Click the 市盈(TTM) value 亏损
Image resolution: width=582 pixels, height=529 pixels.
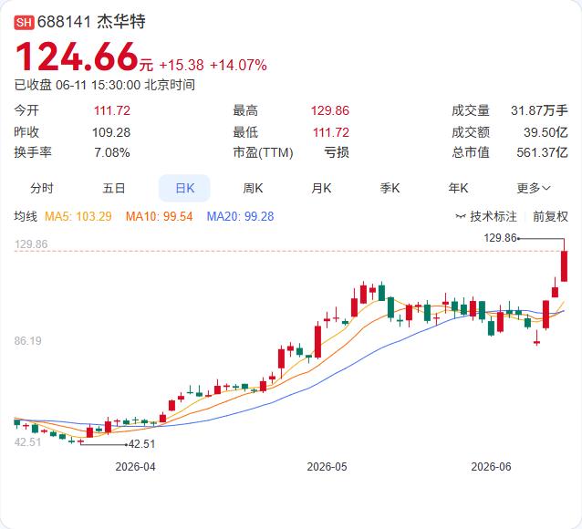337,152
